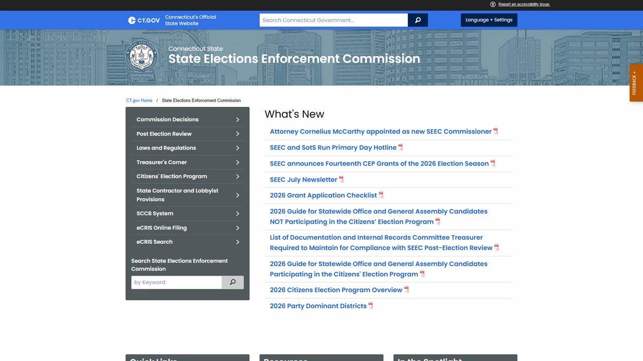Open 2026 Grant Application Checklist link
Viewport: 643px width, 361px height.
[323, 195]
